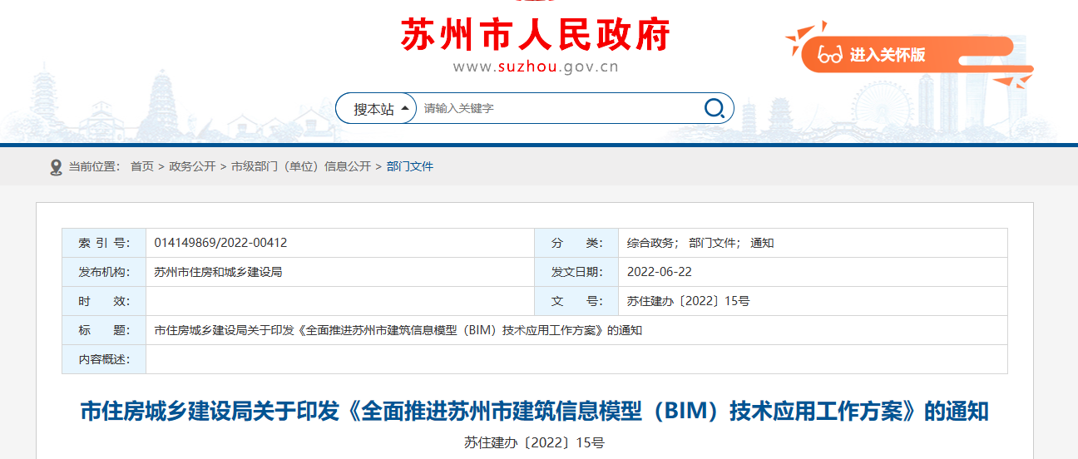Click the 当前位置 label
This screenshot has width=1078, height=459.
[x=94, y=166]
